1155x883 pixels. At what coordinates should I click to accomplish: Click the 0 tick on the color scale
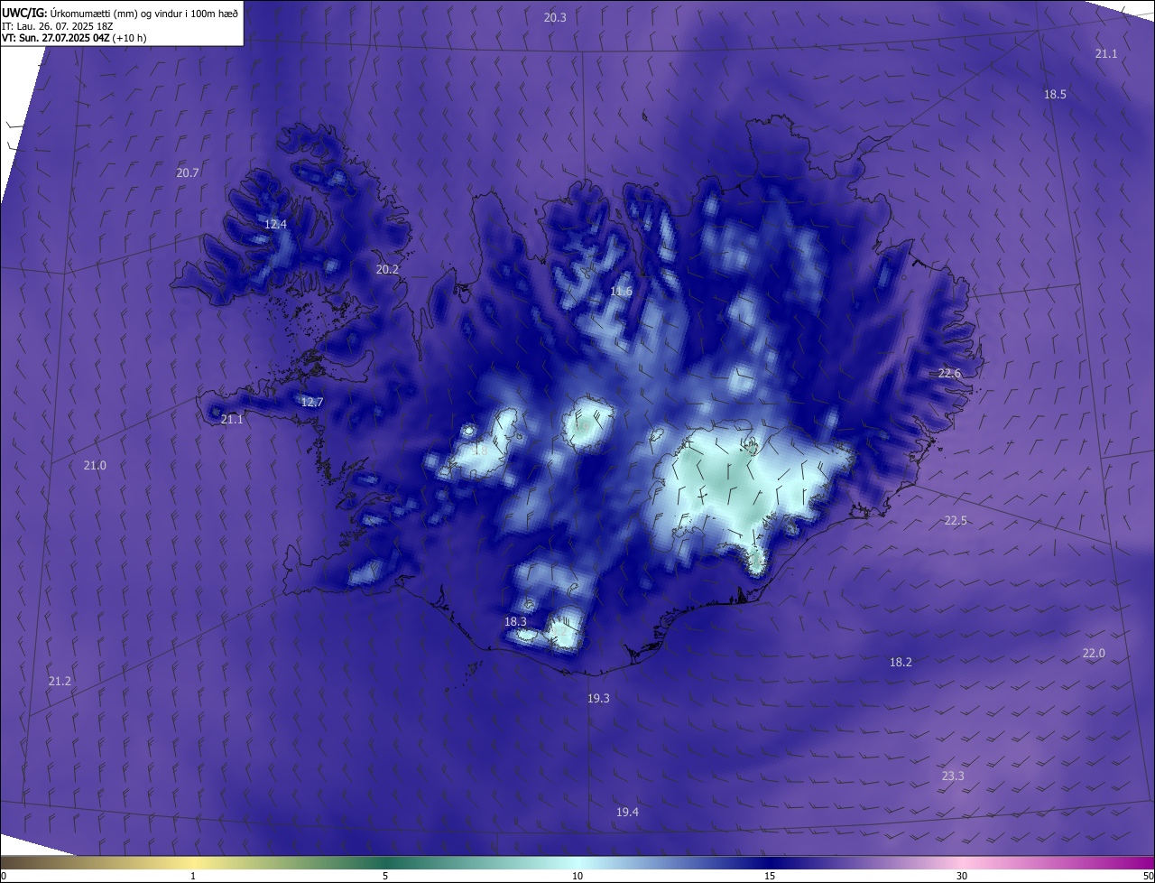click(x=4, y=876)
